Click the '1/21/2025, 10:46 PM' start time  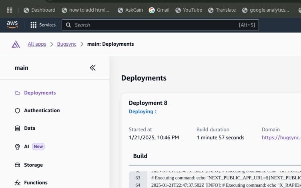pos(154,137)
